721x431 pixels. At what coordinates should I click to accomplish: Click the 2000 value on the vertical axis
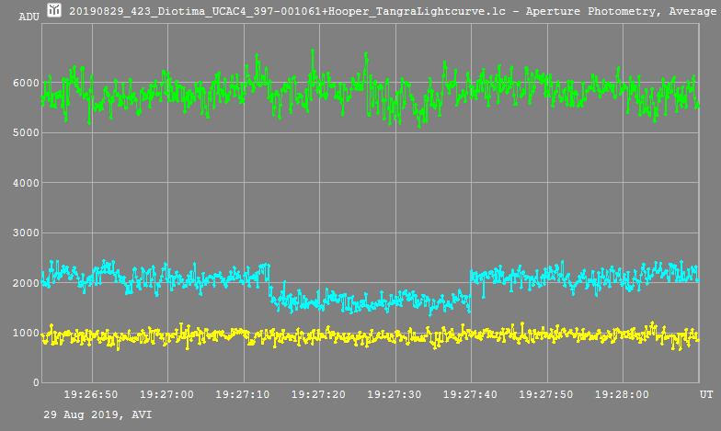point(26,283)
